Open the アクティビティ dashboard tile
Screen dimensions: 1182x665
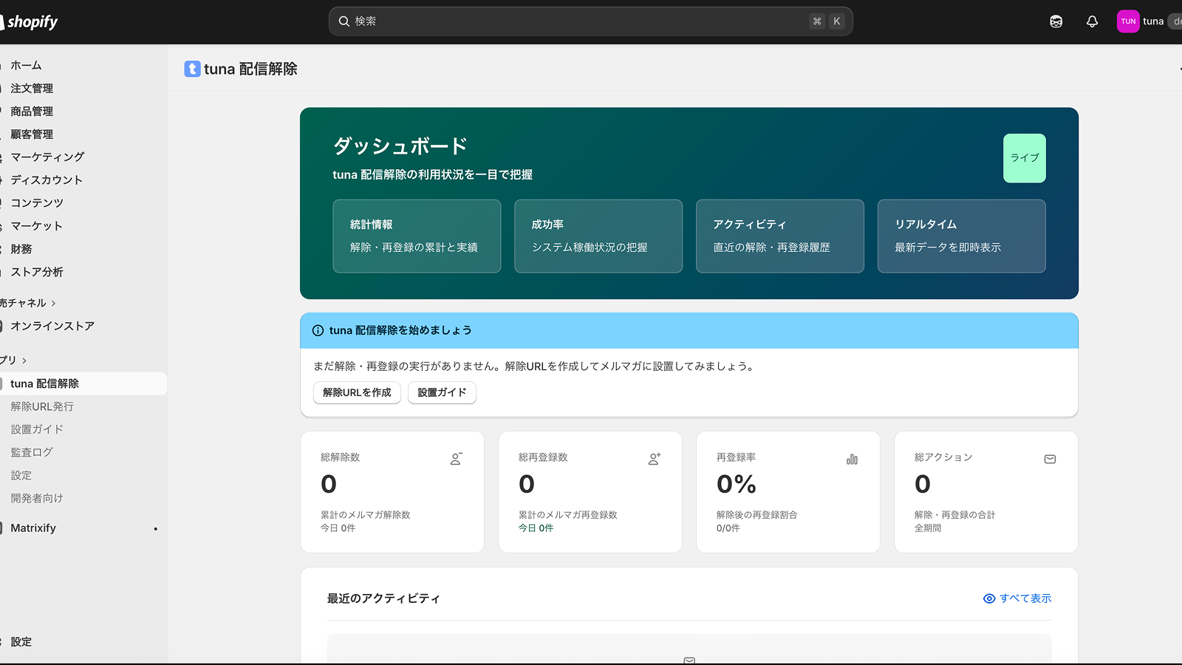(x=780, y=236)
